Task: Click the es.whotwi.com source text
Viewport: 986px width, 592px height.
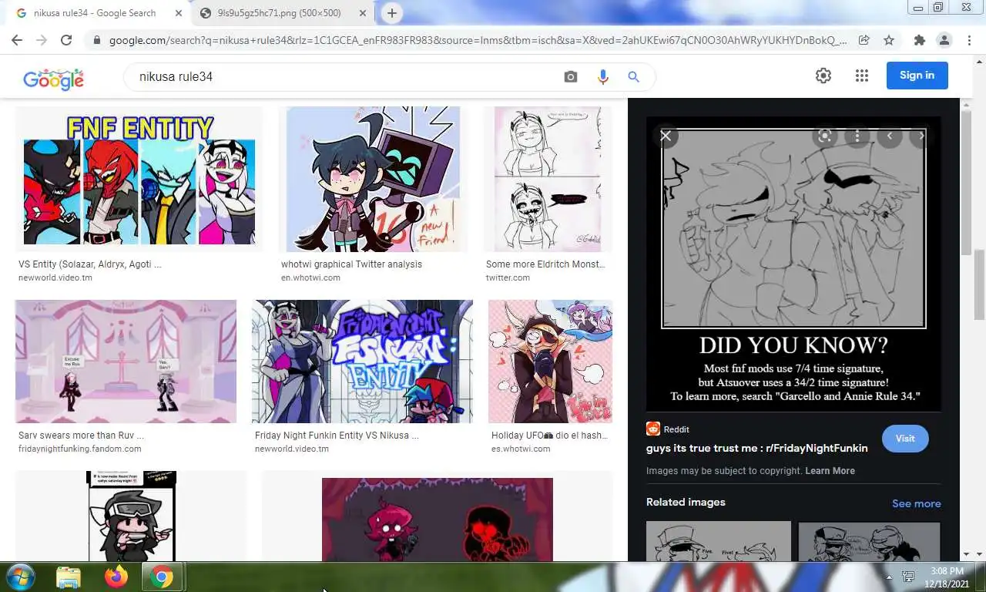Action: point(521,449)
